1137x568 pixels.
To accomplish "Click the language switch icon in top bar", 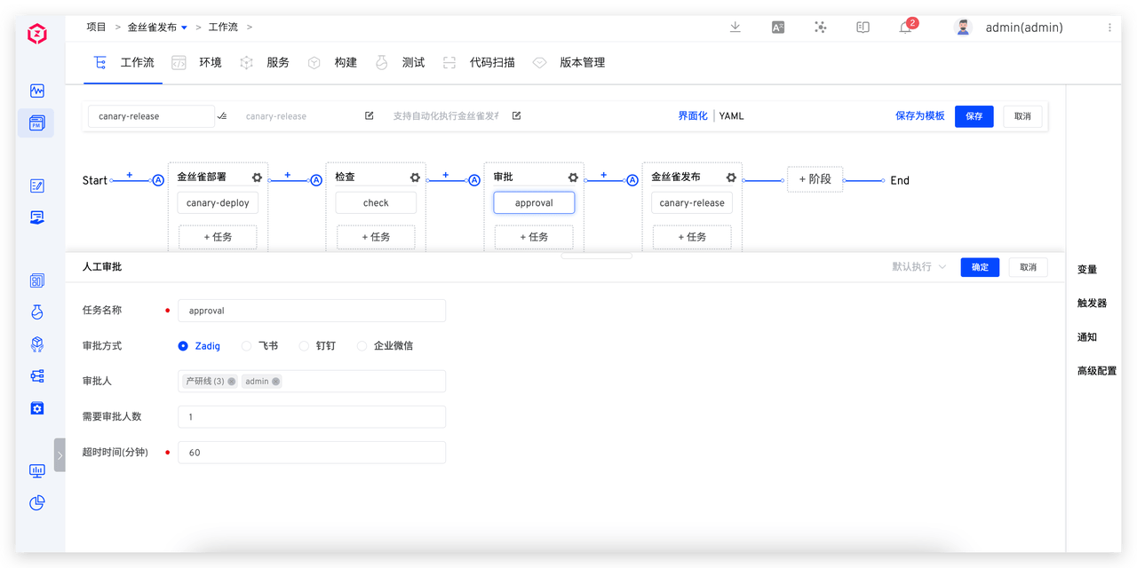I will pos(777,28).
